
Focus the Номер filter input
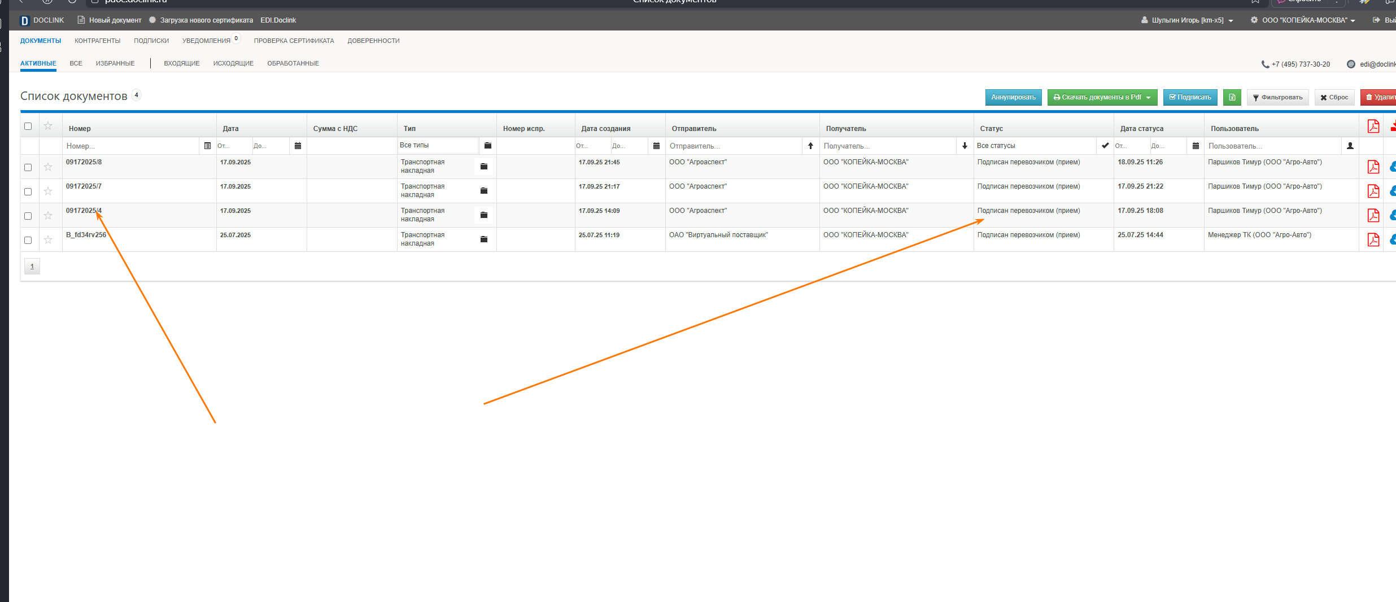[x=132, y=146]
